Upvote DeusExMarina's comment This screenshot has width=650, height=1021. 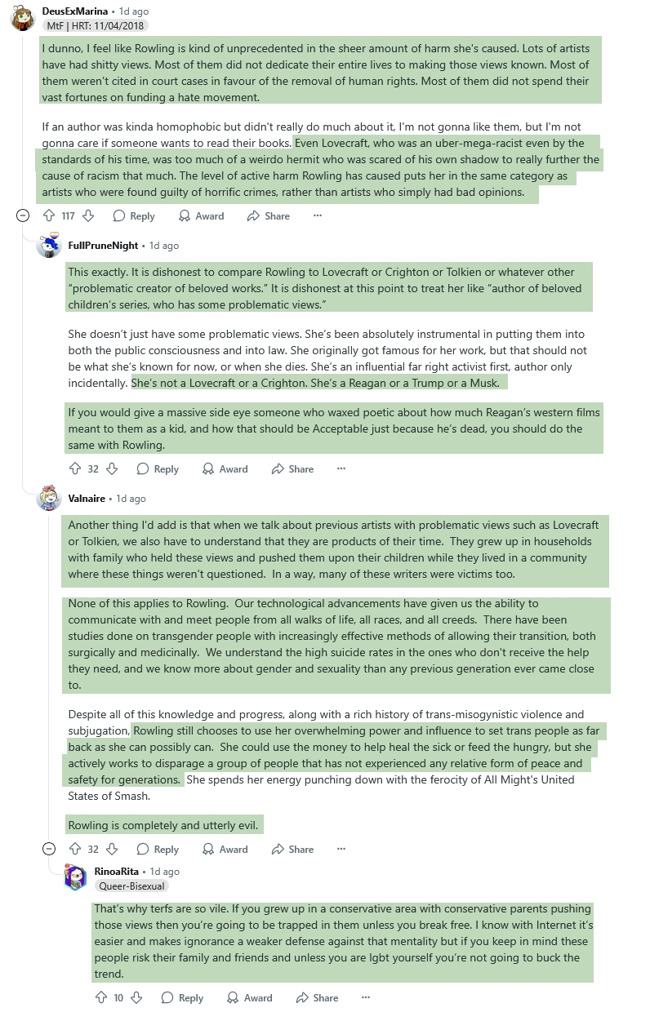51,216
